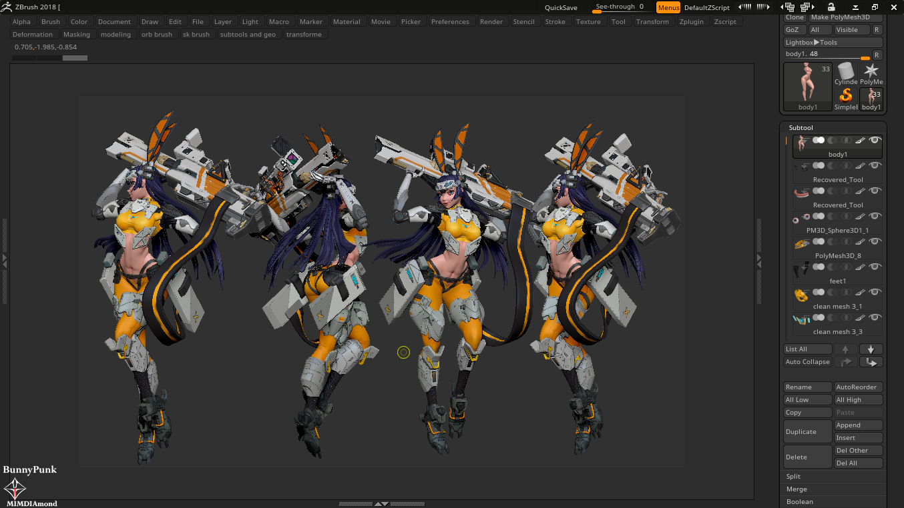Expand left tray divider arrows
This screenshot has height=508, width=904.
point(4,261)
